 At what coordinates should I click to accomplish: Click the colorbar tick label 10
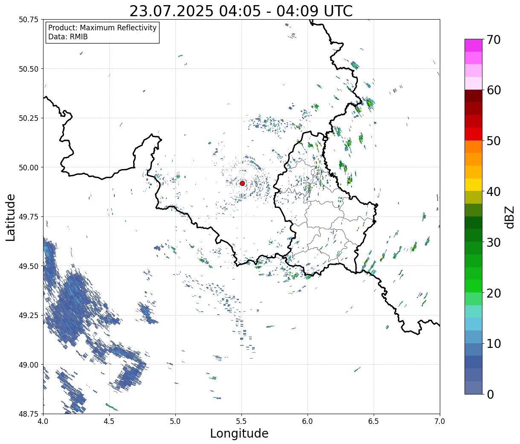(x=494, y=344)
